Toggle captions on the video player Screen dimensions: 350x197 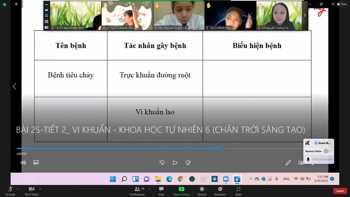36,163
